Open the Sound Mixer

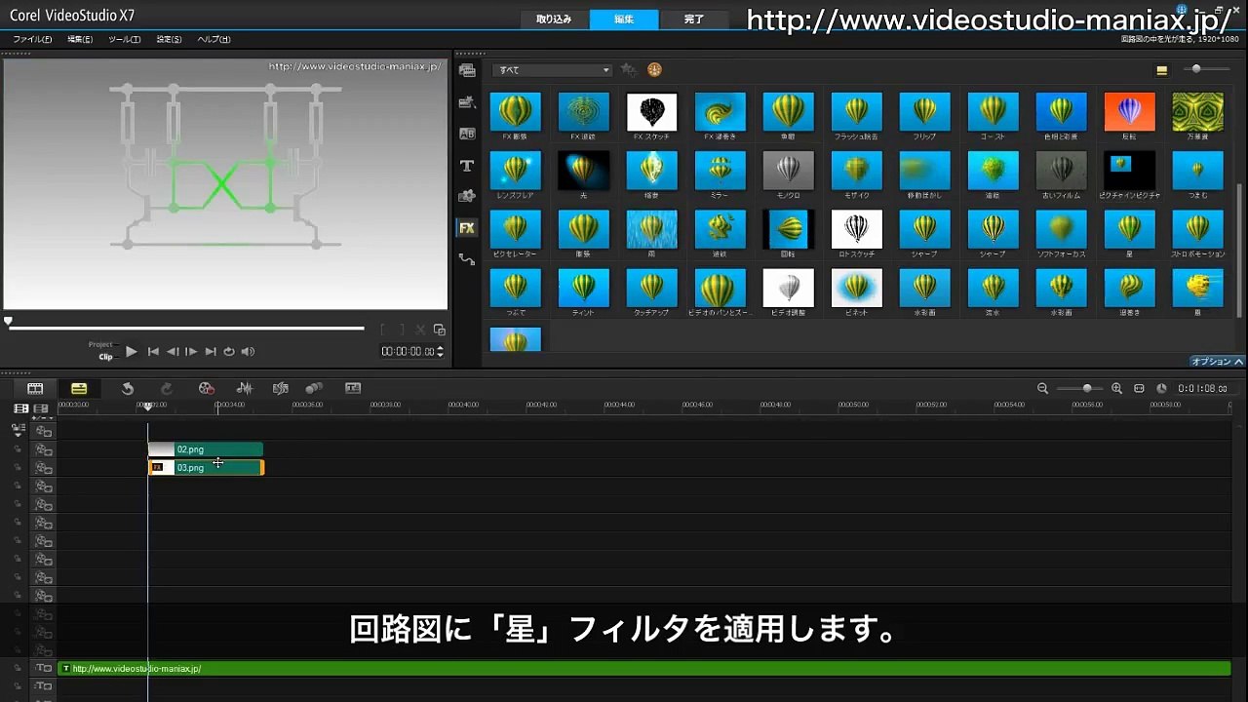(245, 388)
